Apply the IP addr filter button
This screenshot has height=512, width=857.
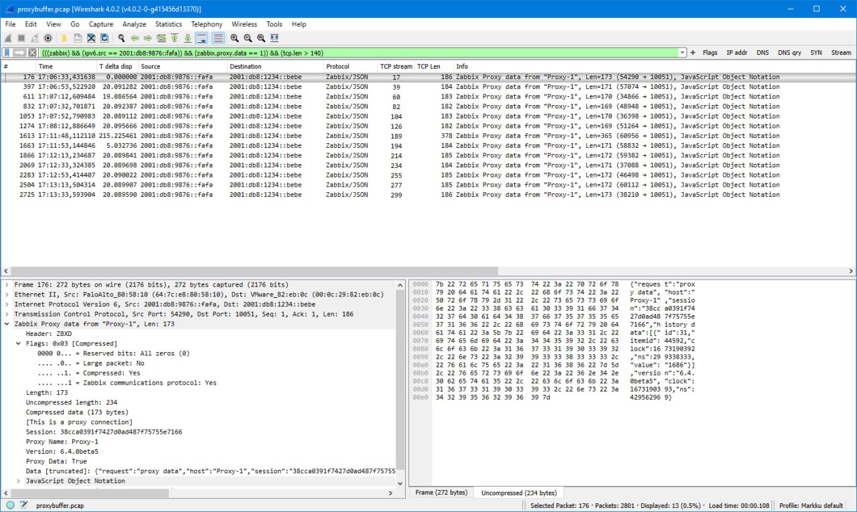point(736,52)
